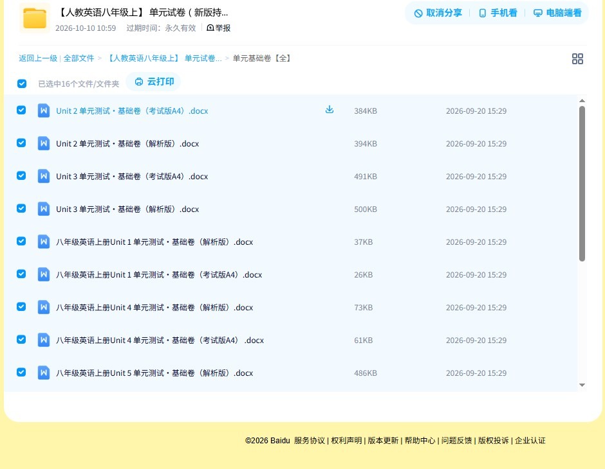
Task: Open 八年级英语上册Unit 4 解析版 file name
Action: [x=154, y=307]
